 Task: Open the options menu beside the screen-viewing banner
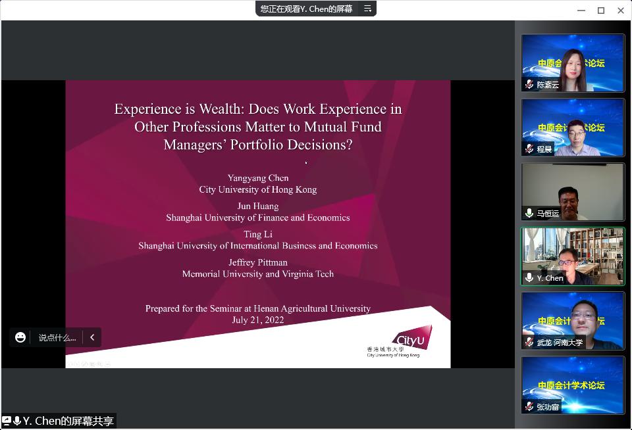(367, 9)
